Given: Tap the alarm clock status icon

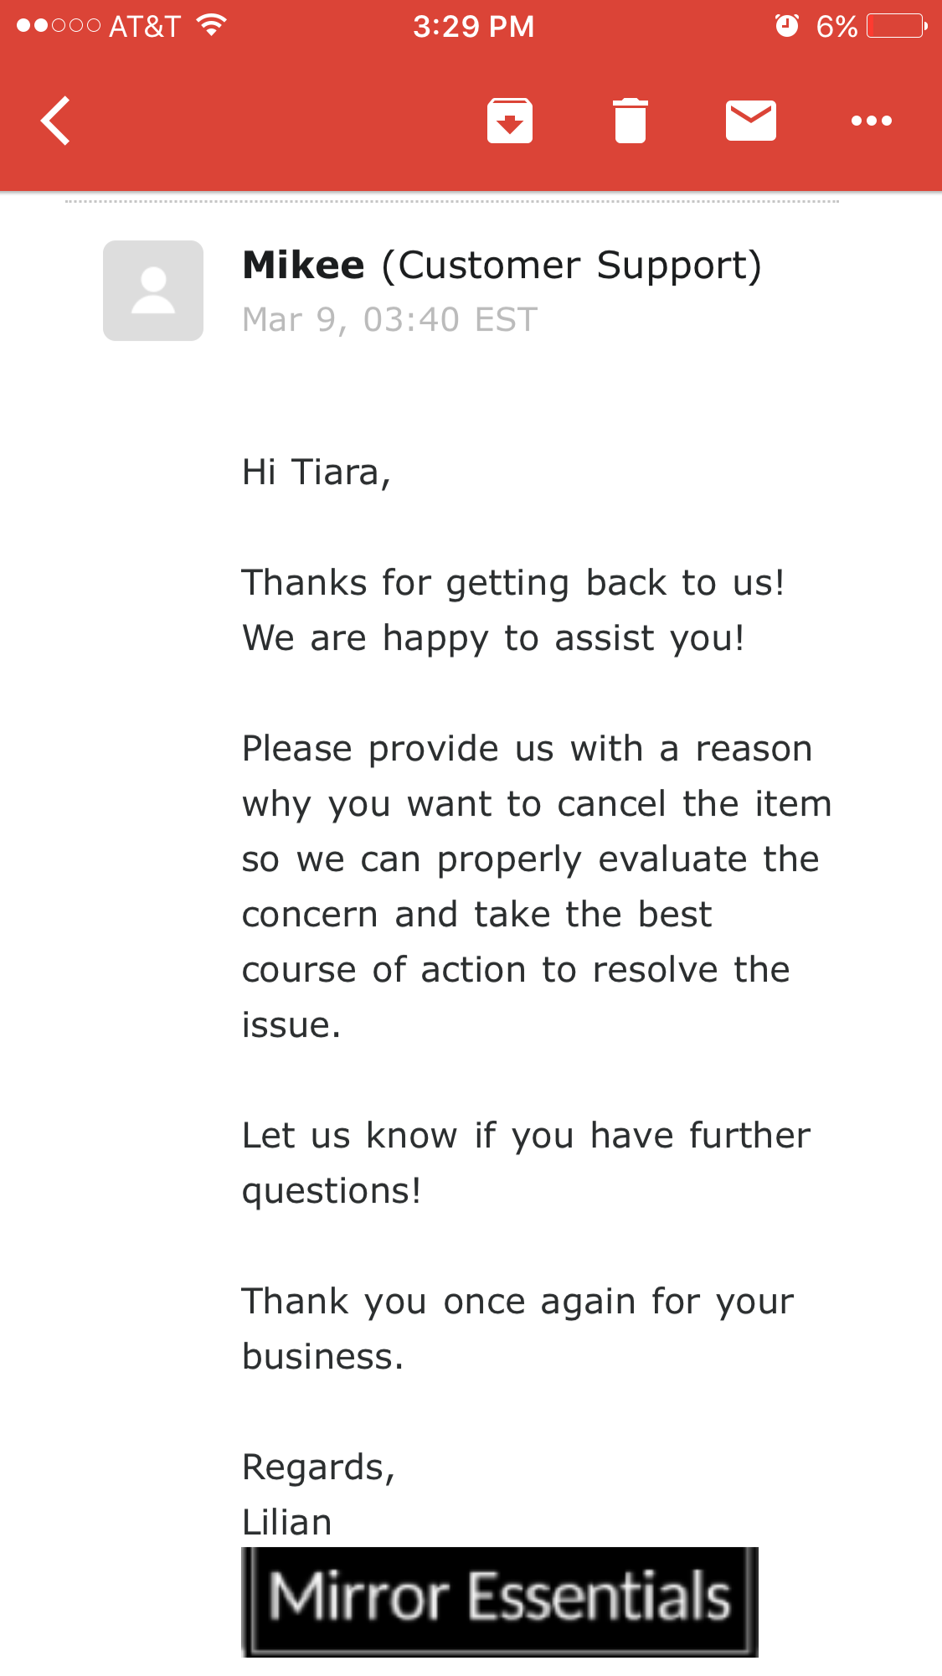Looking at the screenshot, I should pos(786,26).
